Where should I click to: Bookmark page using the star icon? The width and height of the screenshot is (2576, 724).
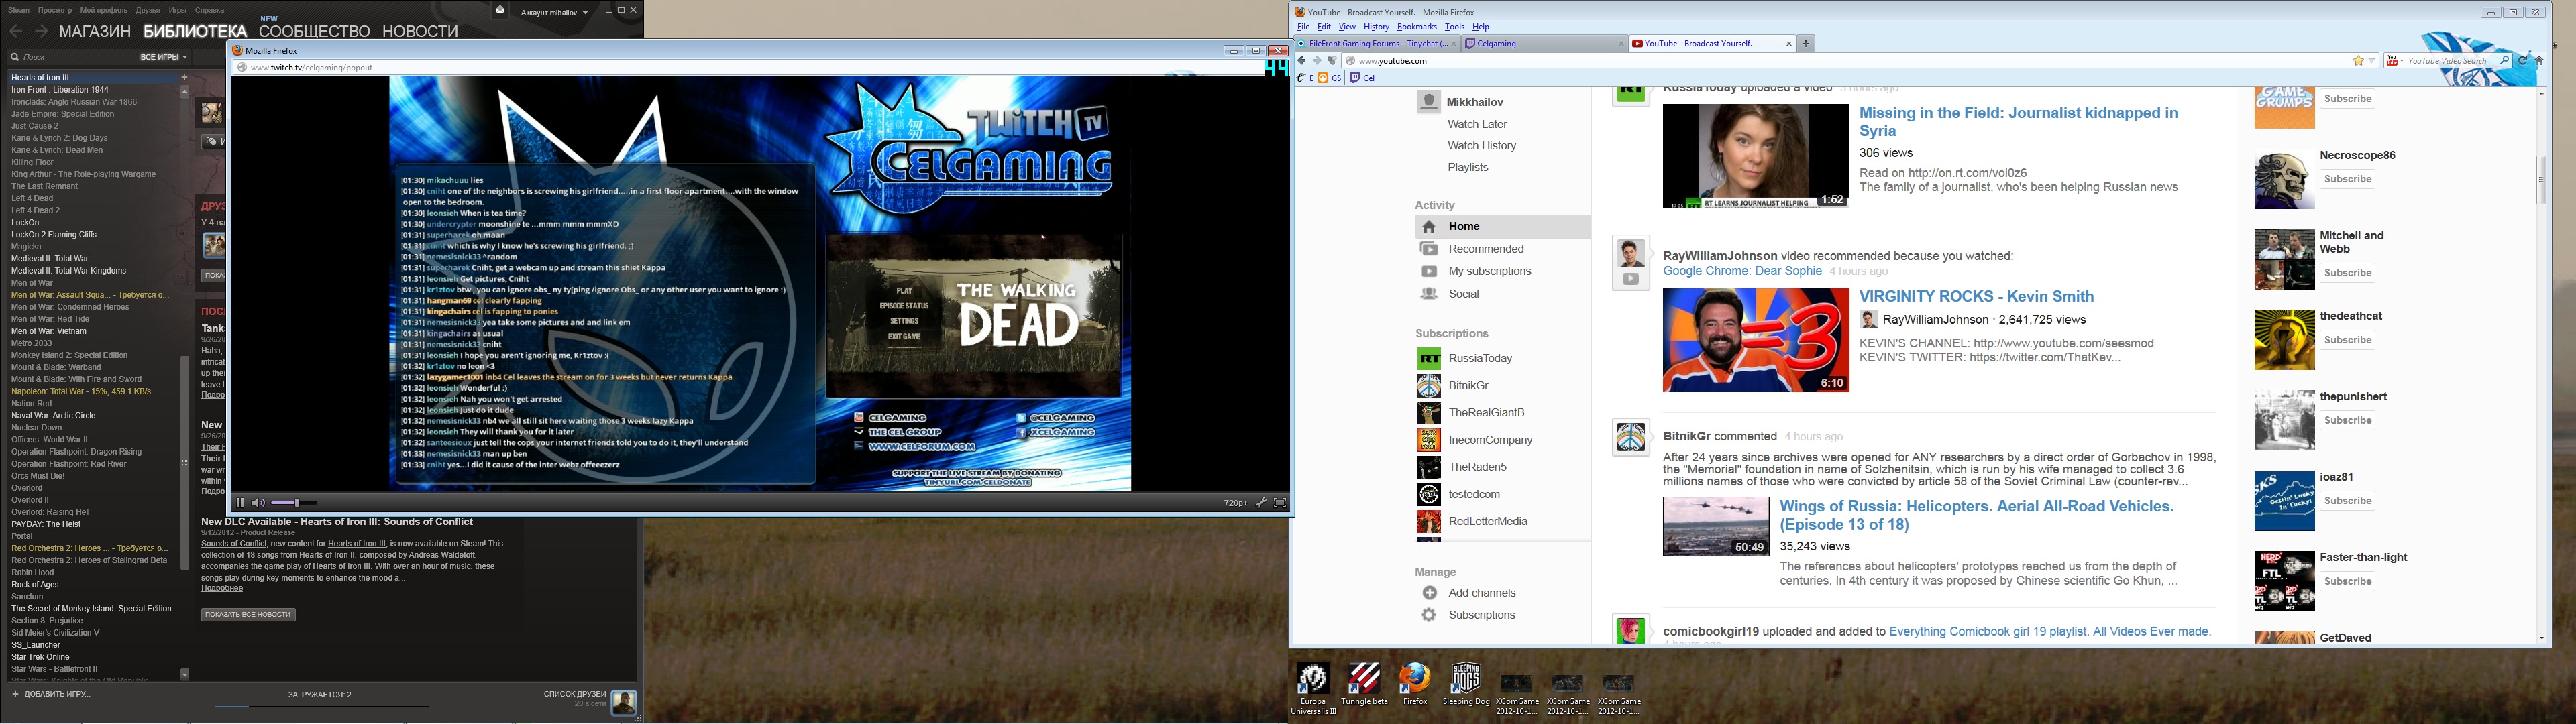point(2358,61)
